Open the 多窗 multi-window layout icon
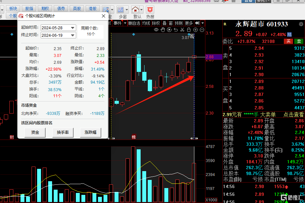Viewport: 305px width, 203px height. (120, 9)
